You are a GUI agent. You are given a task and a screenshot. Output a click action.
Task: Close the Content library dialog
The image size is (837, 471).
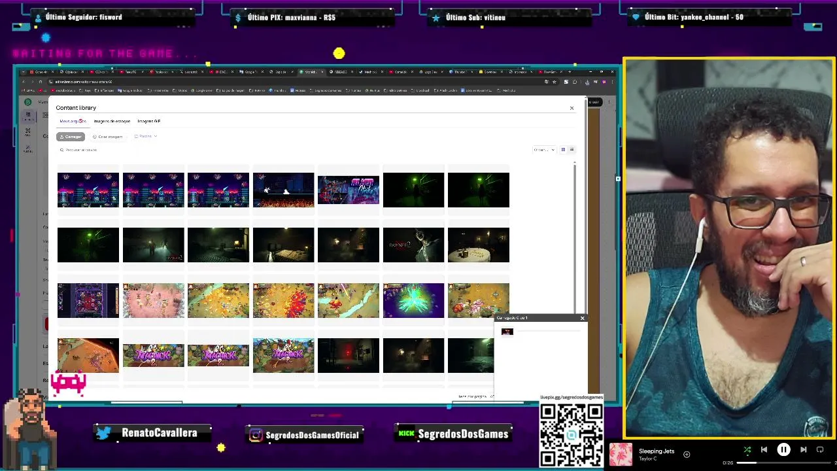pyautogui.click(x=572, y=108)
